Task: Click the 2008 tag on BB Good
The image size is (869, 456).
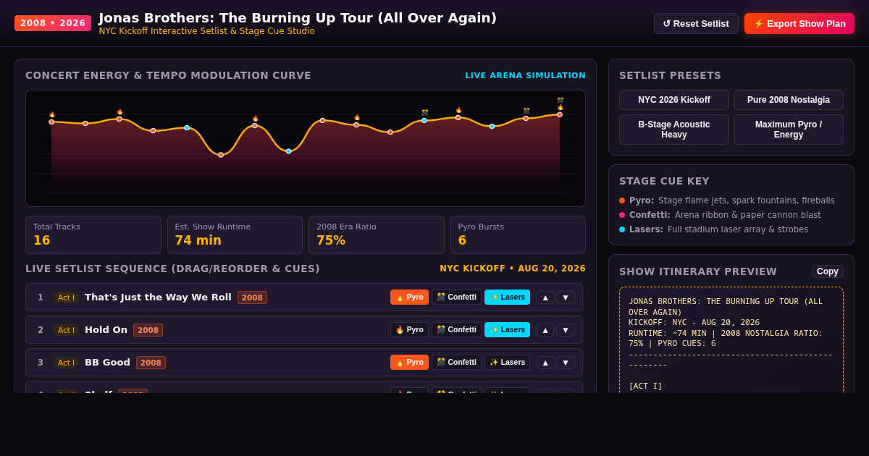Action: point(151,363)
